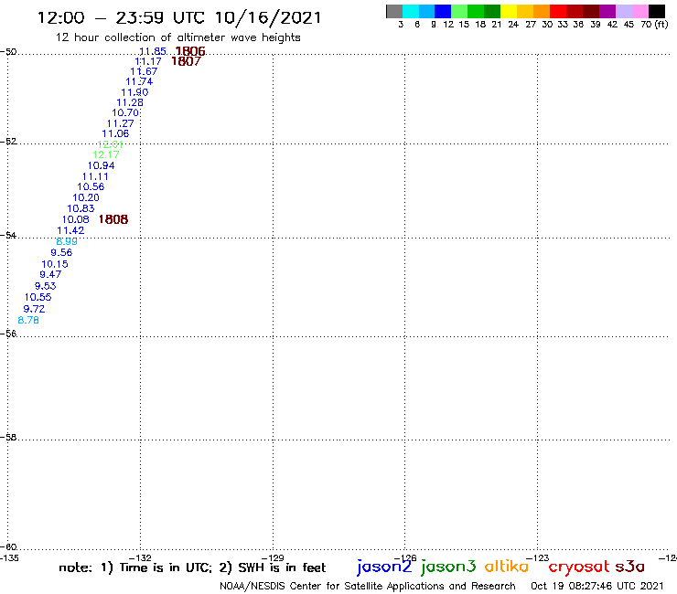Click the 11.11 wave height value
Screen dimensions: 677x594
(95, 177)
